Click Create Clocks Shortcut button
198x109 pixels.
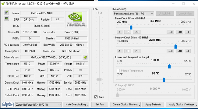pyautogui.click(x=125, y=104)
